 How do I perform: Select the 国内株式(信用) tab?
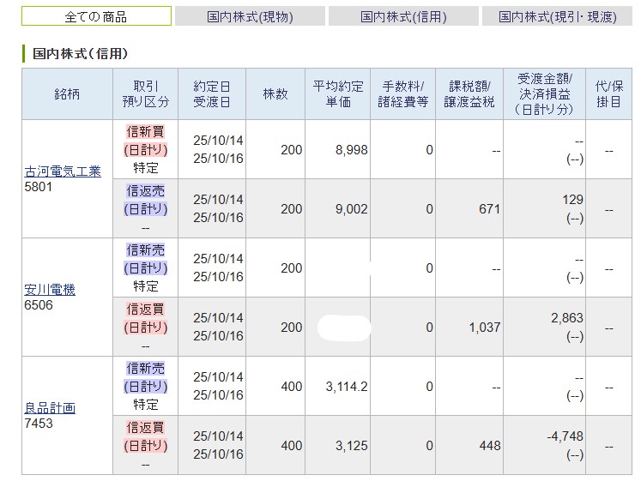coord(402,17)
